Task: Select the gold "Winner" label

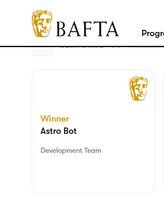Action: (55, 119)
